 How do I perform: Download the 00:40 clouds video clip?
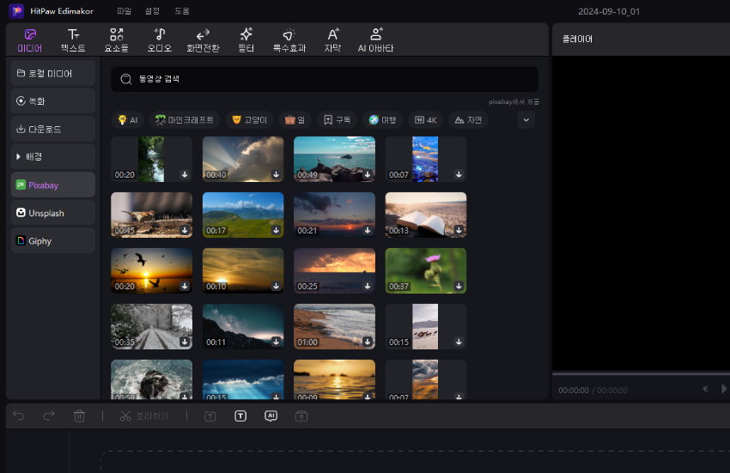click(x=276, y=174)
